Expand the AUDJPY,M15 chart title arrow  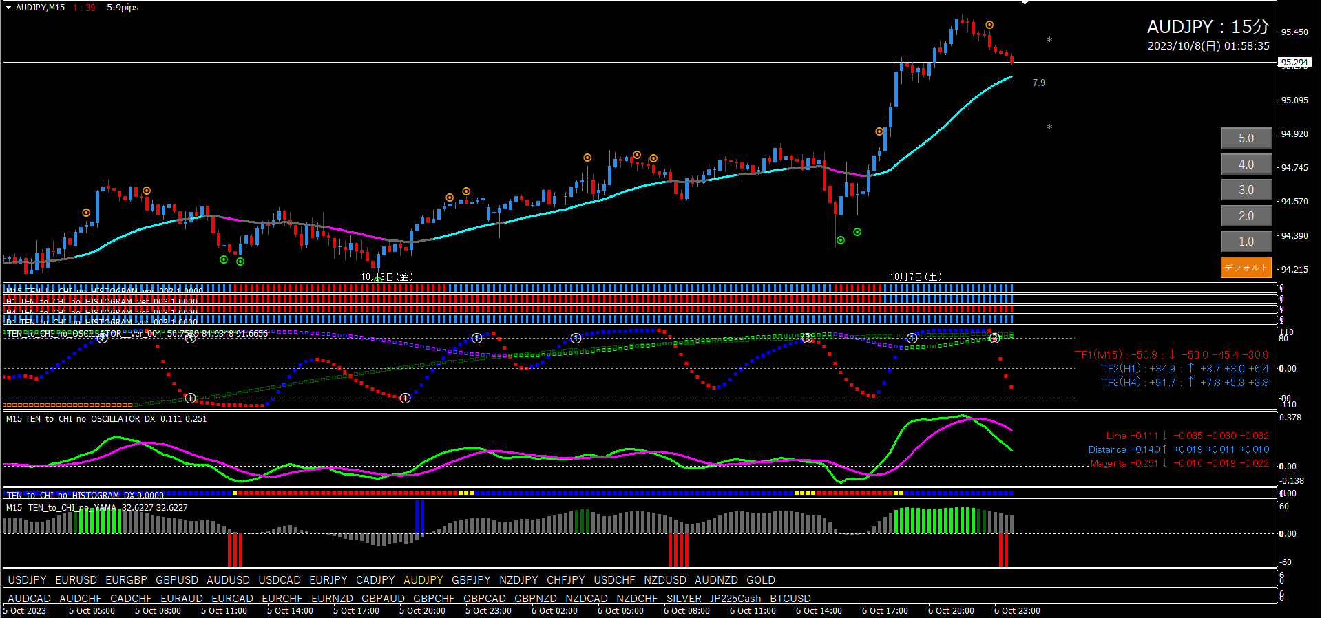pos(9,8)
